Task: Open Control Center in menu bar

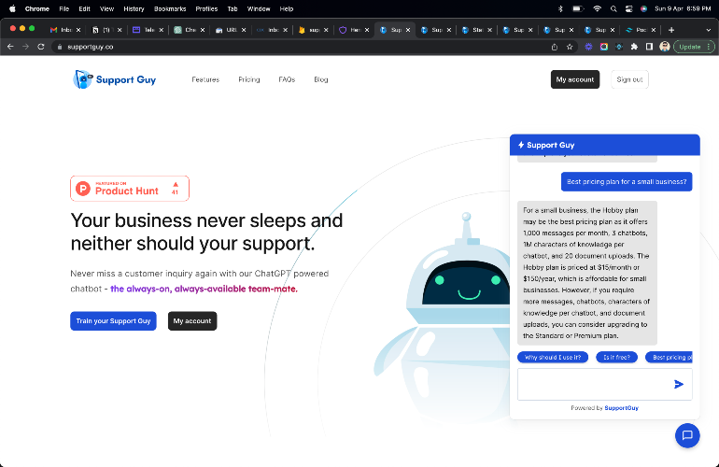Action: [629, 8]
